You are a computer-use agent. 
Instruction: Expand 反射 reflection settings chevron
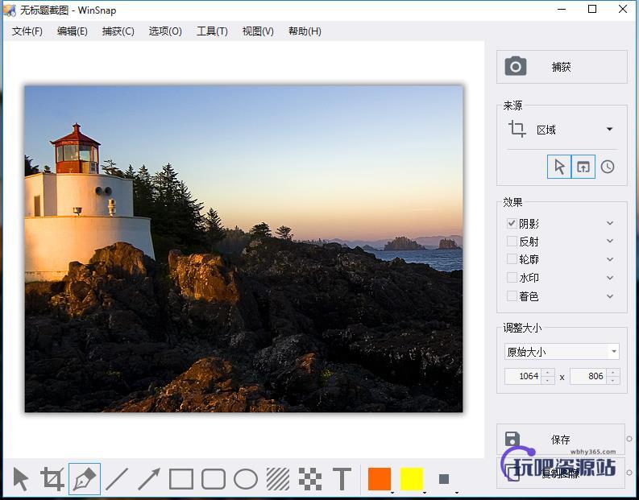click(x=610, y=241)
